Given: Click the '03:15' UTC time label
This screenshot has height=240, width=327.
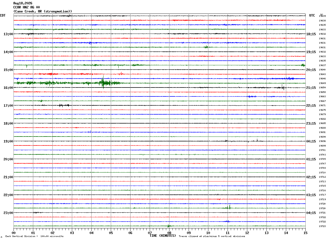Looking at the screenshot, I should pos(311,195).
